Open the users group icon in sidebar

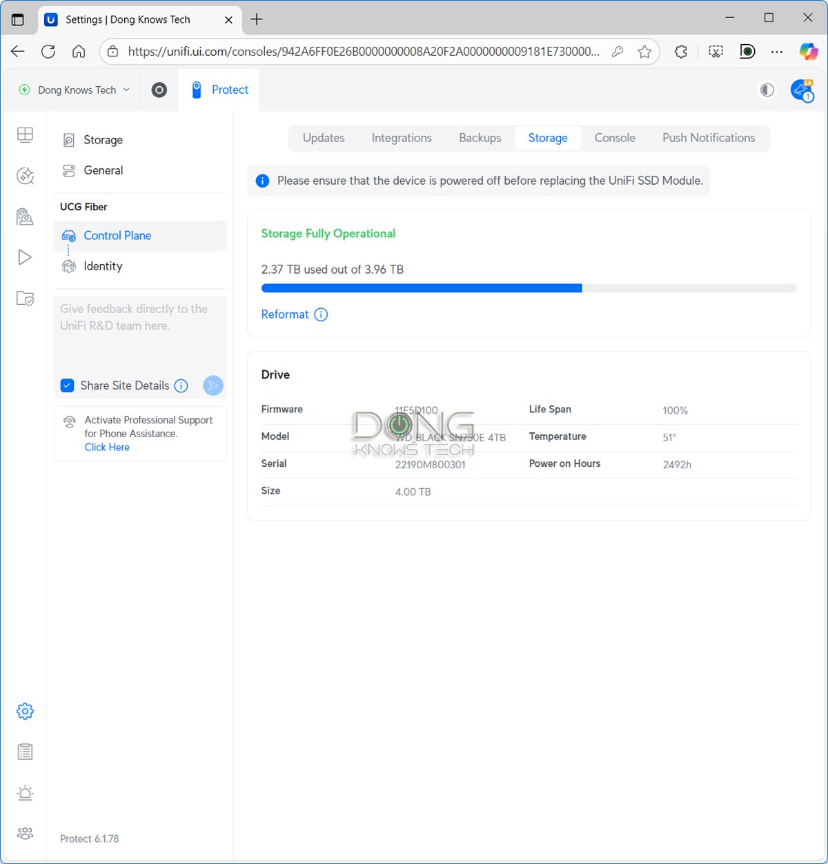(x=25, y=833)
